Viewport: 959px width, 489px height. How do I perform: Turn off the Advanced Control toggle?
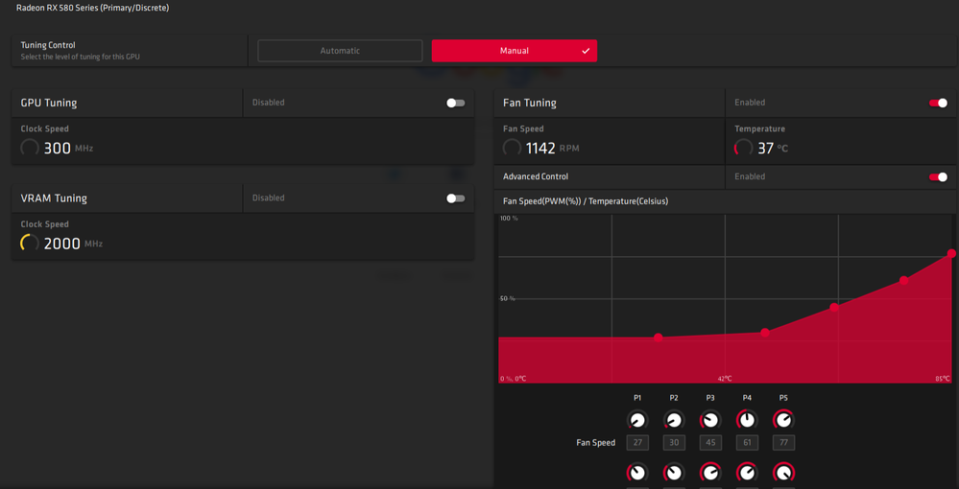pyautogui.click(x=938, y=176)
